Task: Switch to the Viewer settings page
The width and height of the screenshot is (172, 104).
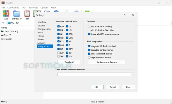Action: click(x=41, y=40)
